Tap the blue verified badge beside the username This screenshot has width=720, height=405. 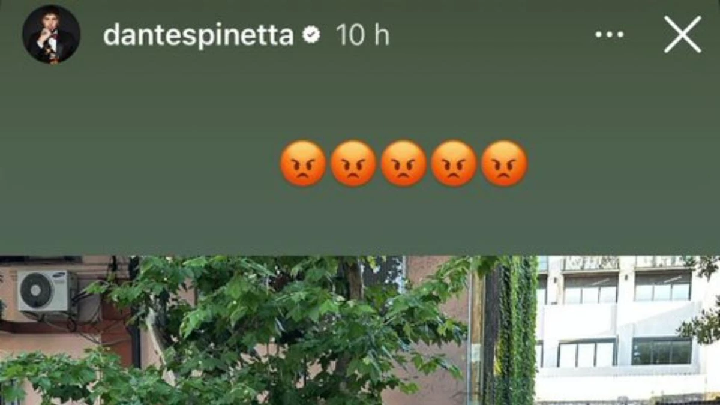(311, 35)
